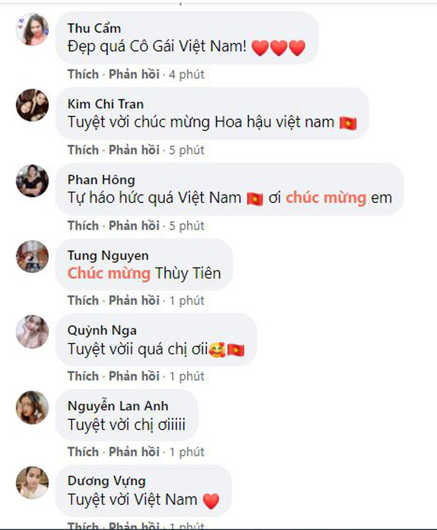Open Tung Nguyen's profile avatar
Viewport: 437px width, 530px height.
32,257
